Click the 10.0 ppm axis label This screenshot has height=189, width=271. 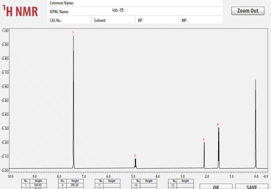(x=11, y=176)
